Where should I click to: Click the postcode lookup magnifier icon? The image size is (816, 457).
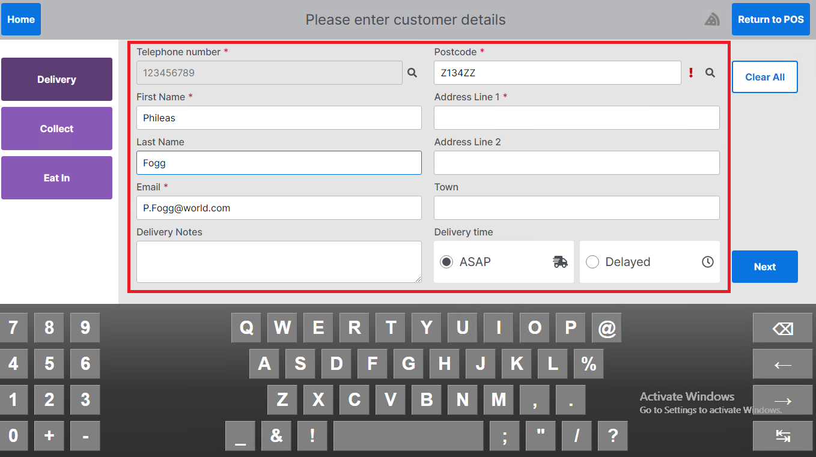710,73
